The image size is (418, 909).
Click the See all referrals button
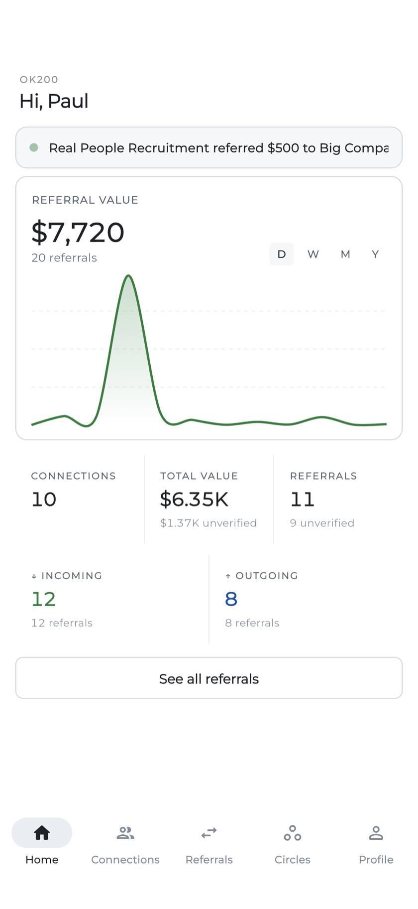tap(209, 678)
